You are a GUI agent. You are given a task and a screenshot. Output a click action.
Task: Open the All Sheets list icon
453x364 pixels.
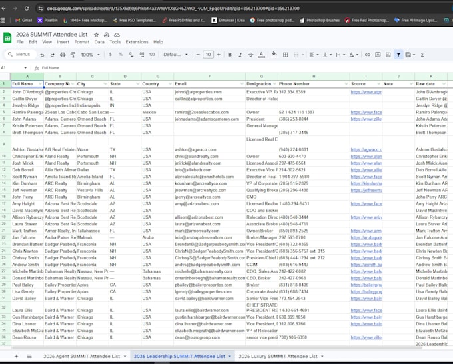pos(29,356)
